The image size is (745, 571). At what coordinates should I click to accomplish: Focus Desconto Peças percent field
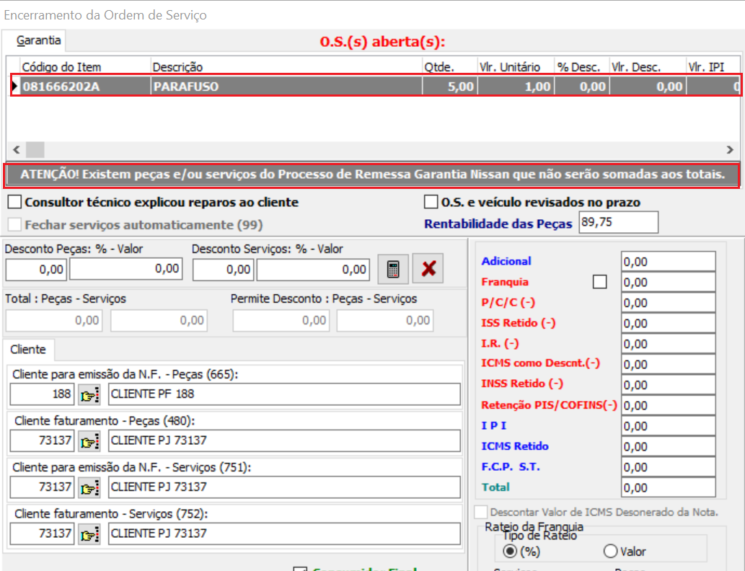pyautogui.click(x=35, y=270)
